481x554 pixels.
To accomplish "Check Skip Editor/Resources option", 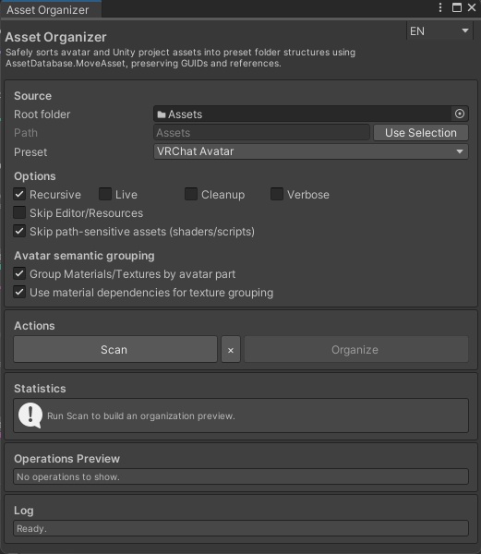I will [x=19, y=212].
